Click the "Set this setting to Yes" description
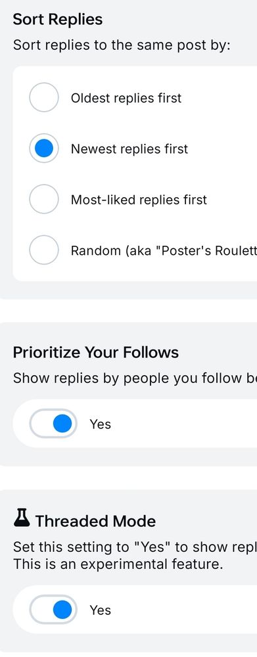 tap(135, 547)
